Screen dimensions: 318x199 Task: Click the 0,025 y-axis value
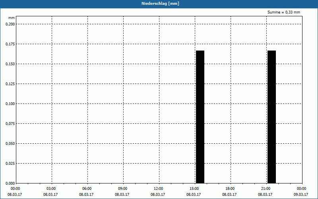tap(10, 164)
